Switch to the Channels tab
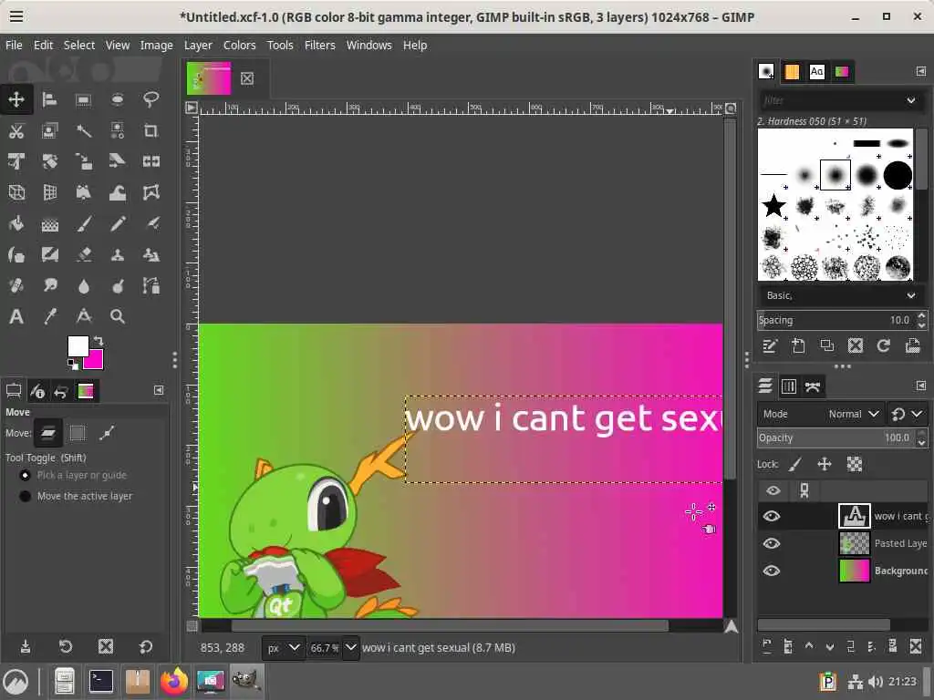 coord(789,386)
